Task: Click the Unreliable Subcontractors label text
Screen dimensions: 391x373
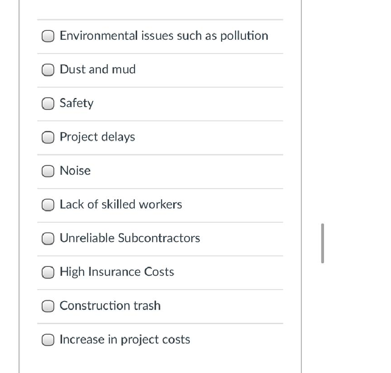Action: [x=130, y=238]
